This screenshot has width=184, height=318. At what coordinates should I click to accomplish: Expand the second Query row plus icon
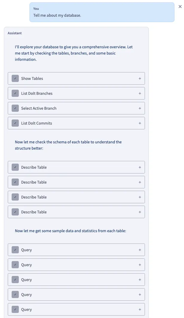[x=140, y=265]
